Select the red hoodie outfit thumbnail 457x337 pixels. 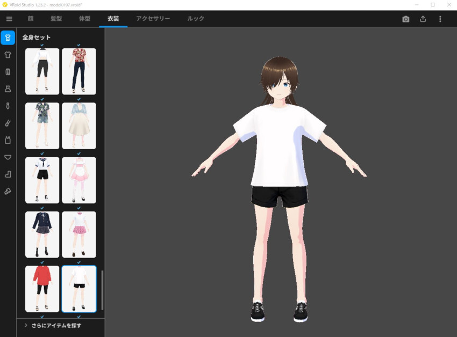tap(42, 289)
